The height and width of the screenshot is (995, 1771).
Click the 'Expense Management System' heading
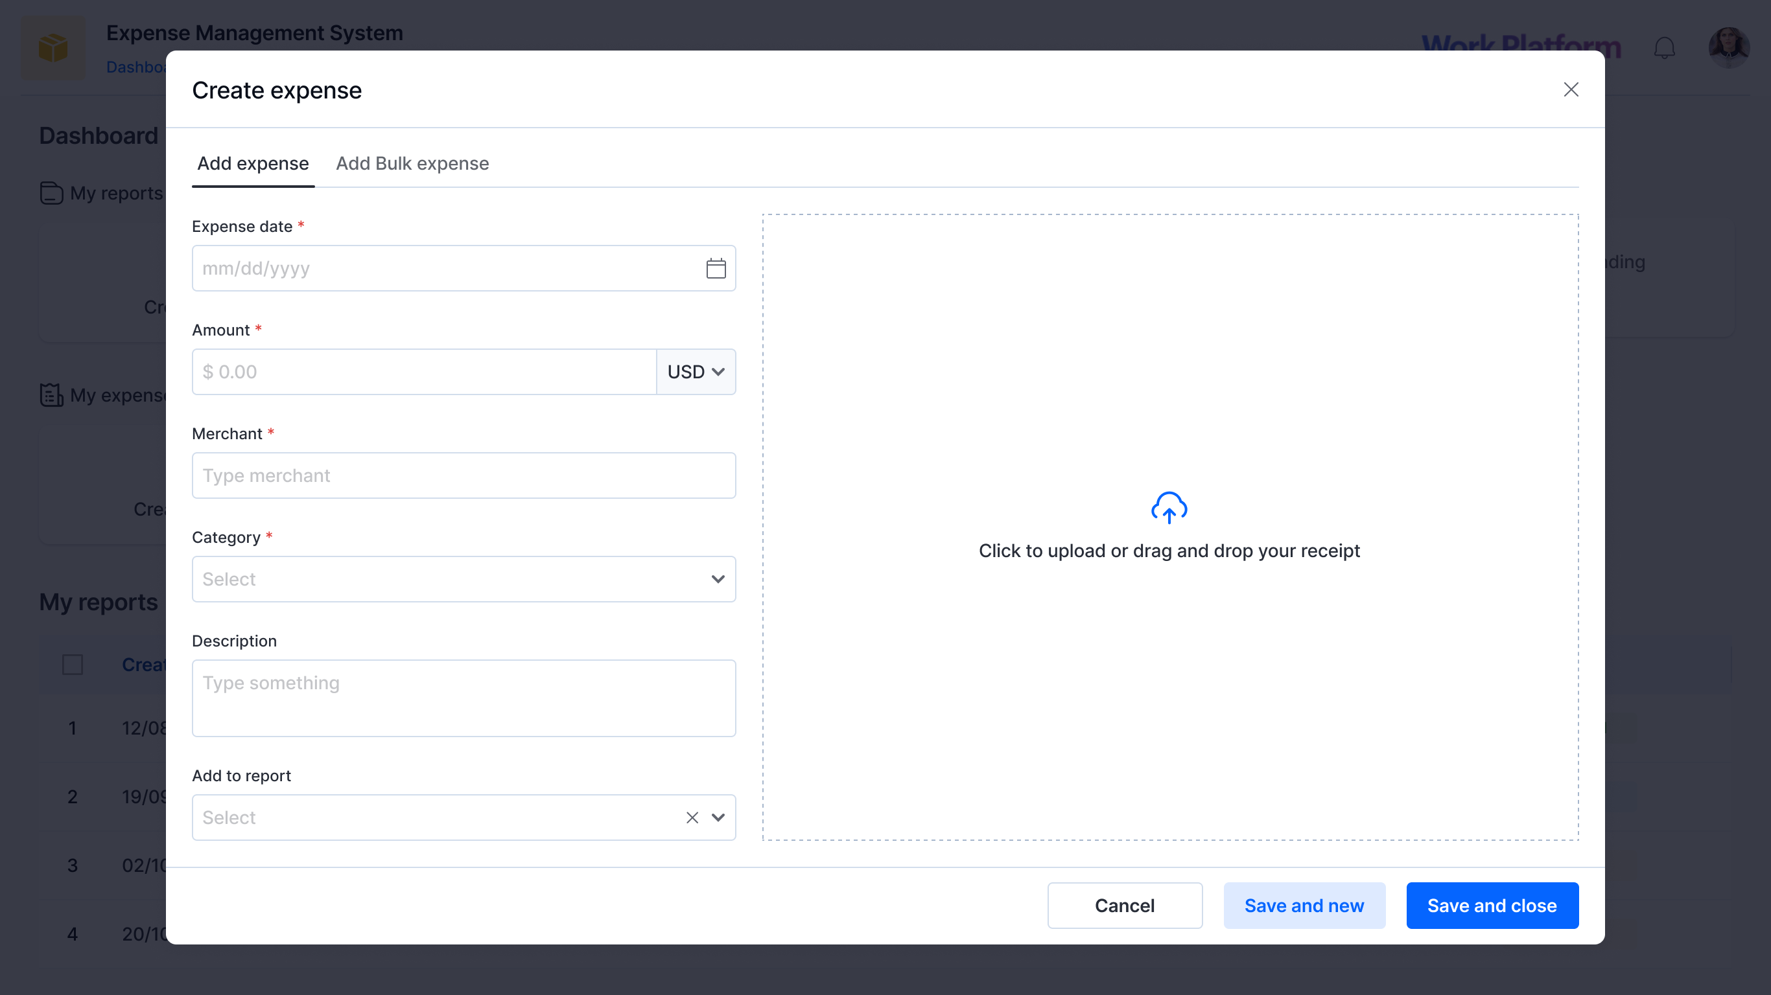tap(254, 32)
